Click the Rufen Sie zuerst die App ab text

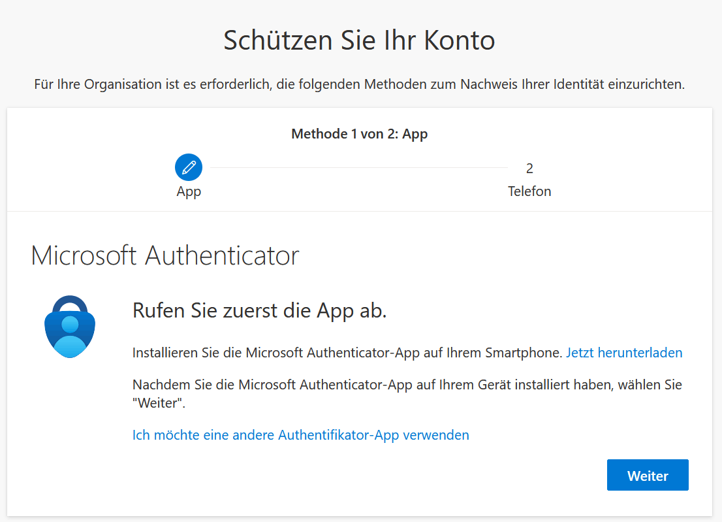pyautogui.click(x=260, y=311)
